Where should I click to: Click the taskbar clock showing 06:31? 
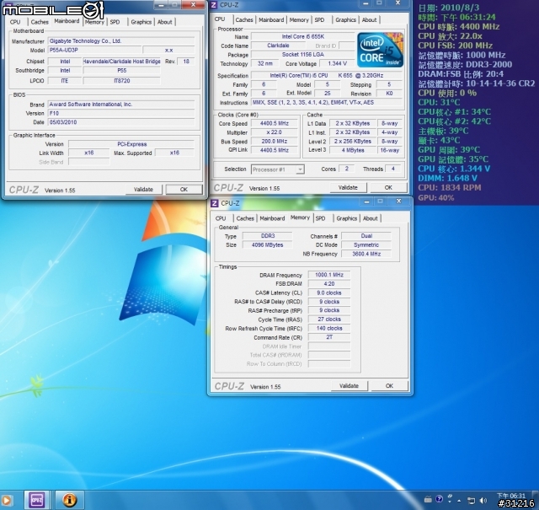511,496
